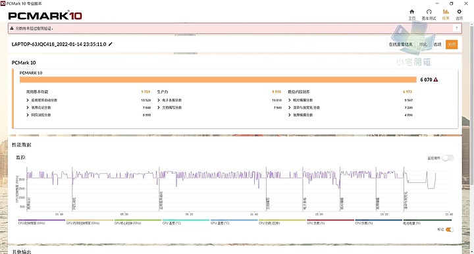Click the Essentials (常用基本功能) score 9 759
Viewport: 474px width, 254px height.
click(145, 92)
